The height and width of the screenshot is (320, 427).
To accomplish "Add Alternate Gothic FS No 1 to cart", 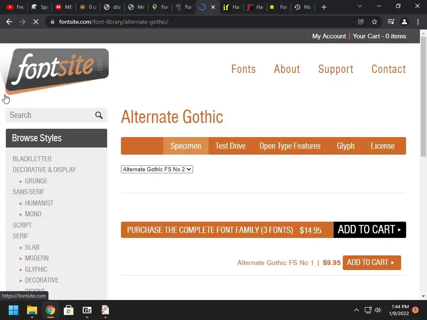I will pyautogui.click(x=372, y=262).
